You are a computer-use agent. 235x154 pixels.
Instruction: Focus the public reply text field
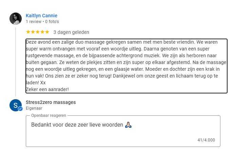click(122, 134)
